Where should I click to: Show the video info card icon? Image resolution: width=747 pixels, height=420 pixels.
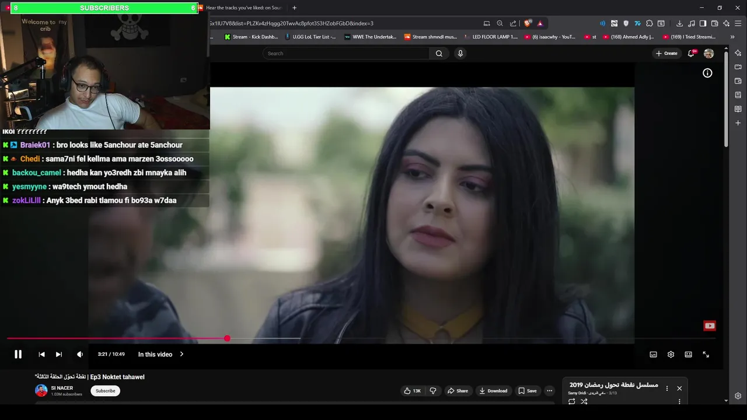coord(707,73)
